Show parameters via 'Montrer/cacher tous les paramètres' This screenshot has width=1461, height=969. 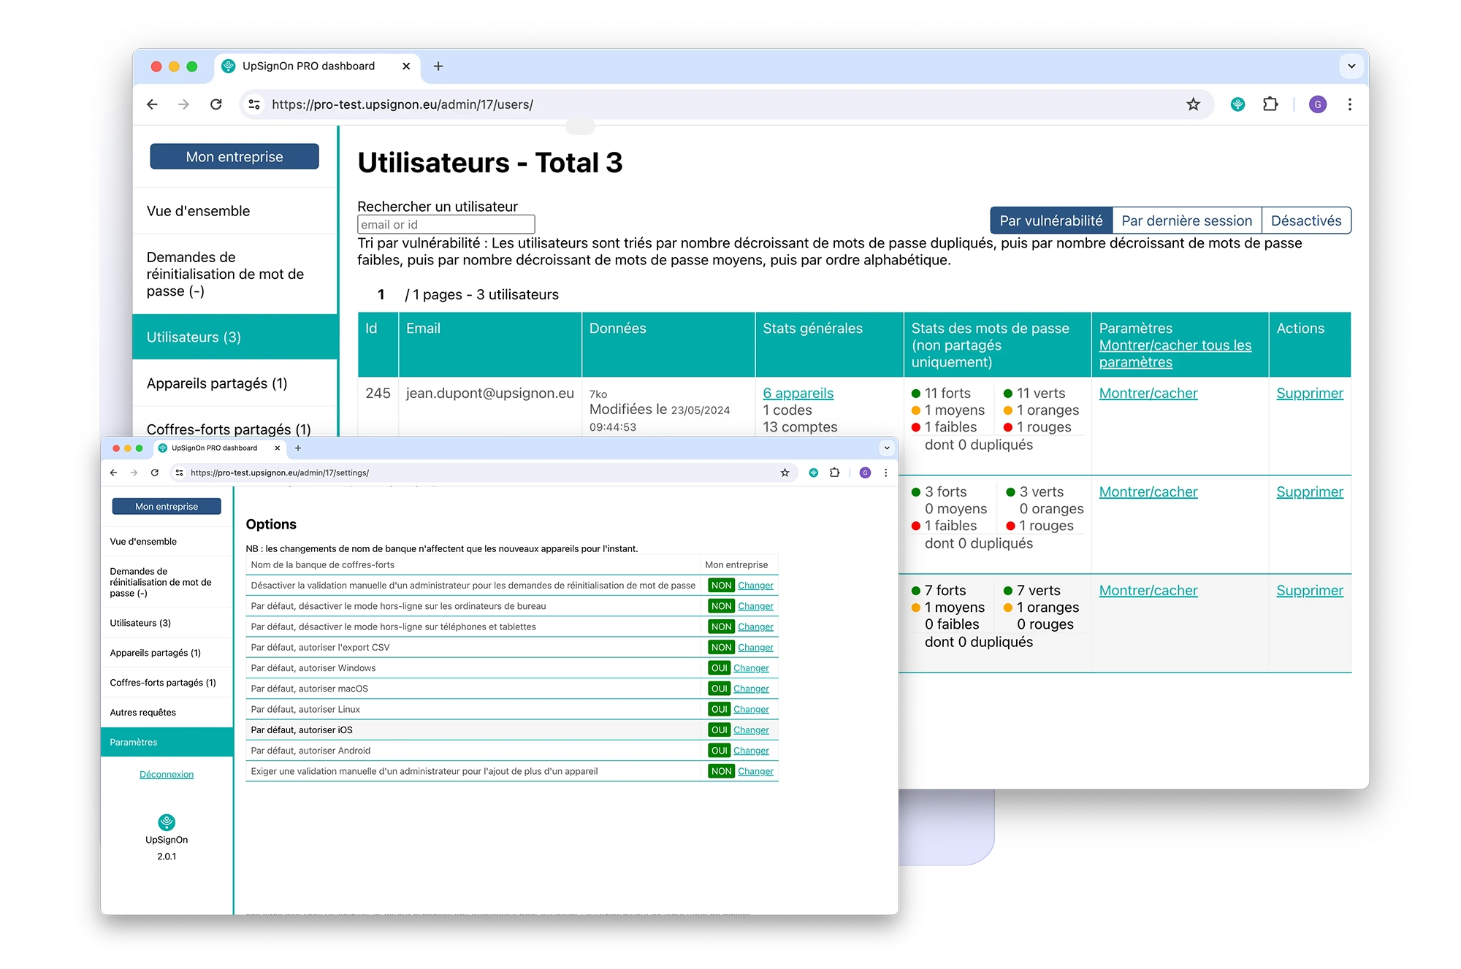[1176, 353]
